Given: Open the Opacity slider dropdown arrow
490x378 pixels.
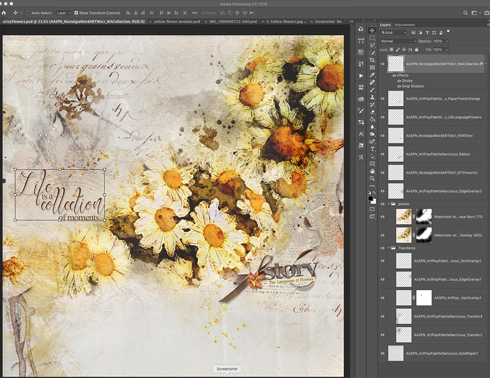Looking at the screenshot, I should [x=447, y=41].
